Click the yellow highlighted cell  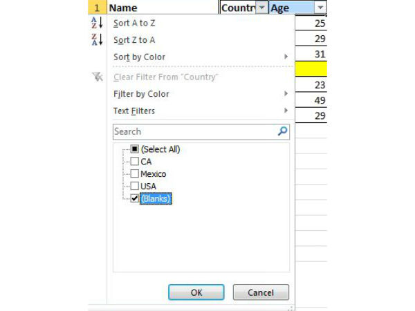(311, 69)
